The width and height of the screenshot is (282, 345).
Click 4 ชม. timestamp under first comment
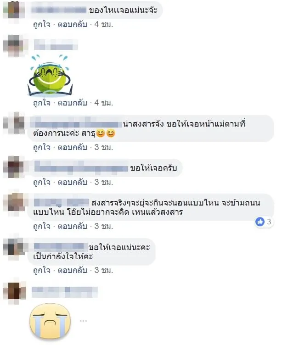point(104,24)
